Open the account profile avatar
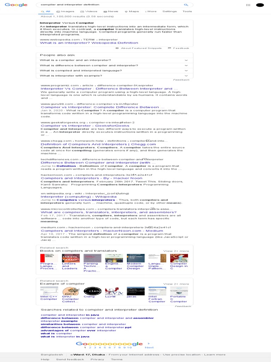This screenshot has width=271, height=362. tap(260, 5)
